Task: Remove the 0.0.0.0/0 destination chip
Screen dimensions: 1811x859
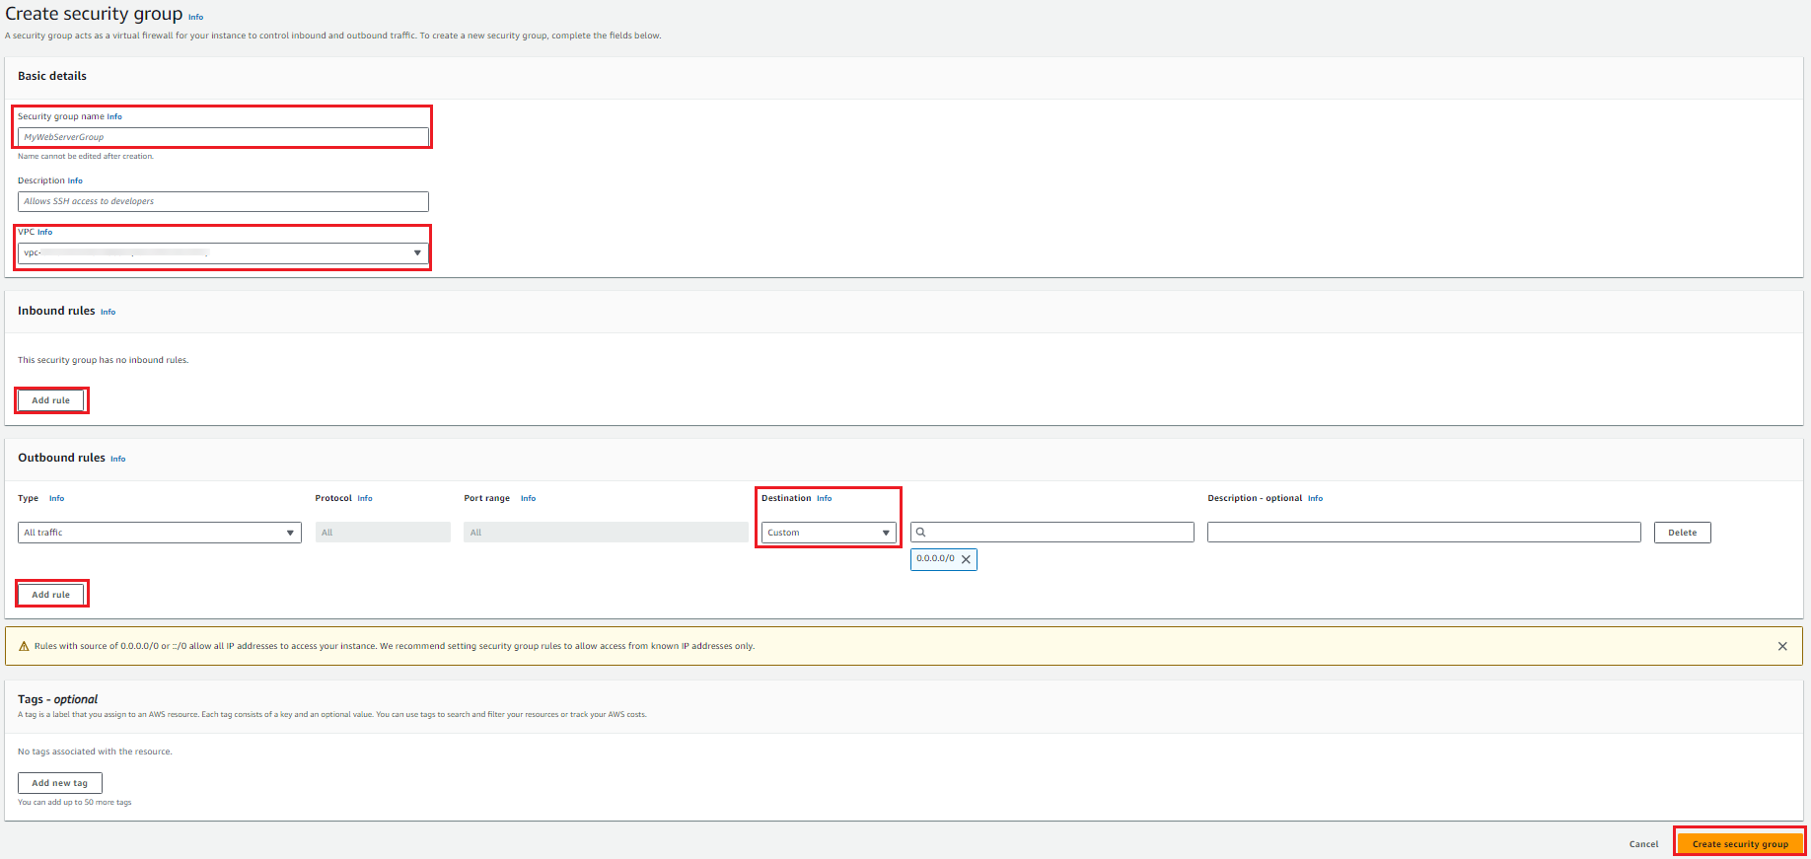Action: [967, 559]
